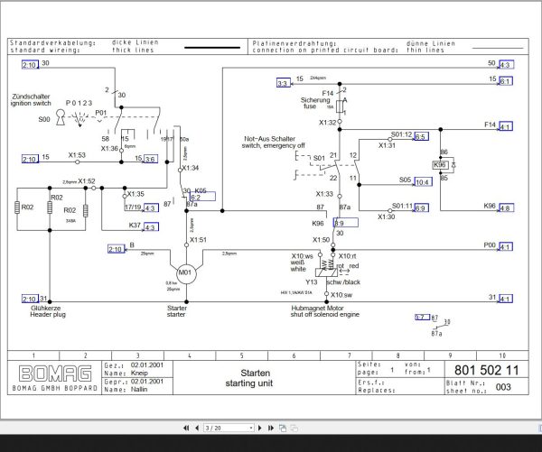Click the 'X1:32' terminal label
Viewport: 542px width, 452px height.
(327, 123)
